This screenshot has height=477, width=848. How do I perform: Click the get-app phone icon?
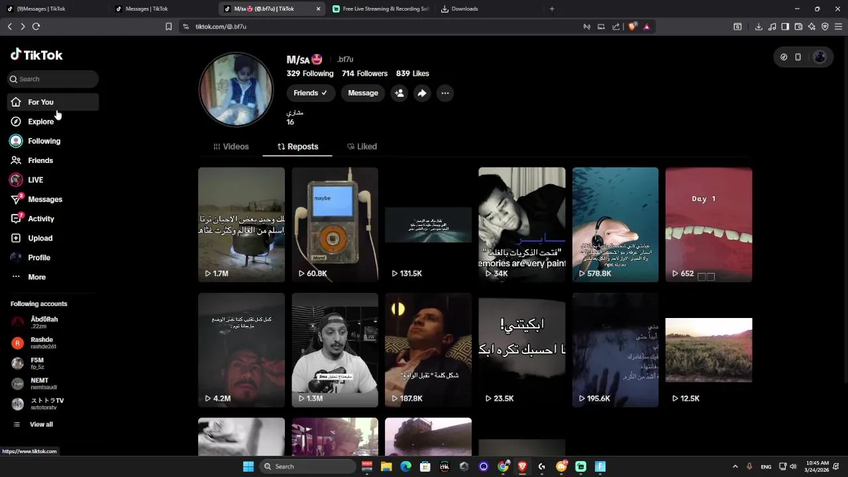click(x=798, y=57)
